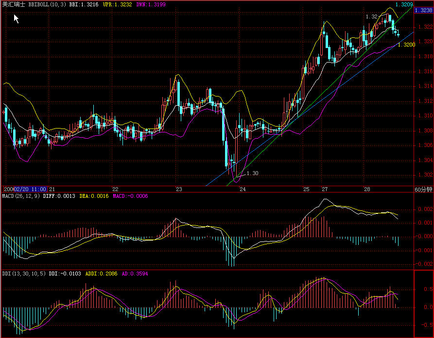Image resolution: width=434 pixels, height=338 pixels.
Task: Click the 1.314 price axis label
Action: click(x=425, y=86)
